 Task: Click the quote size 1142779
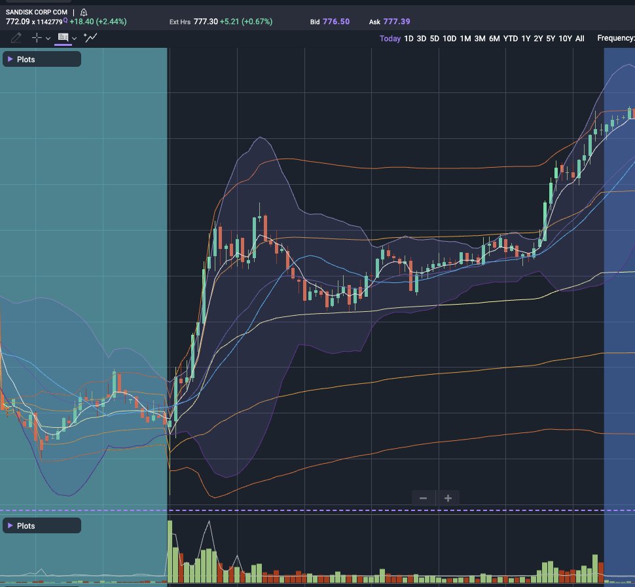pyautogui.click(x=49, y=22)
